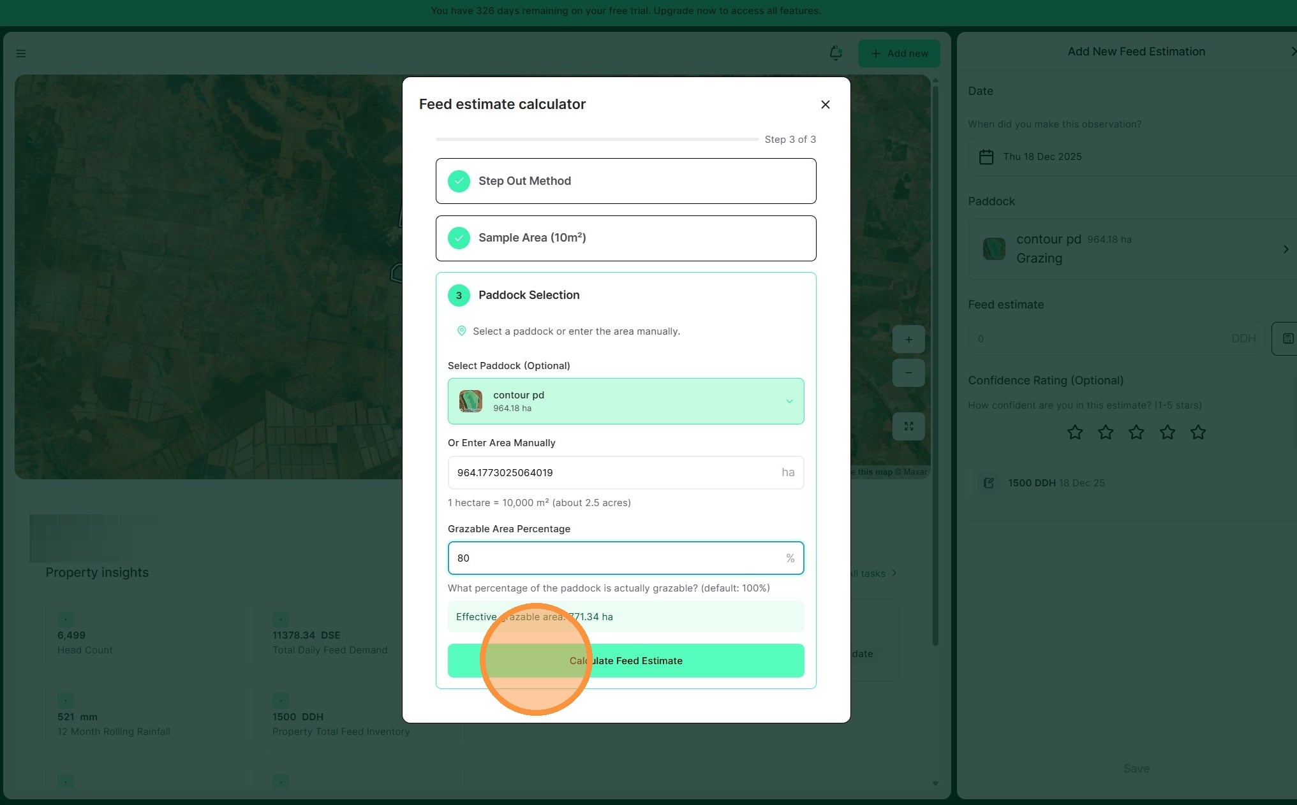The image size is (1297, 805).
Task: Click the map zoom in icon
Action: (908, 340)
